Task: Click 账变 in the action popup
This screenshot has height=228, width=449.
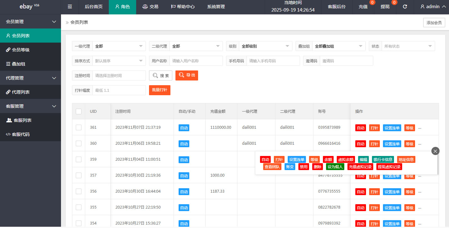Action: pos(290,167)
